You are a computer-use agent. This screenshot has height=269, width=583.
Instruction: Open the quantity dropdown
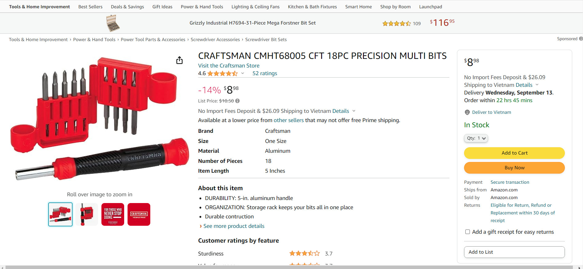click(x=476, y=138)
